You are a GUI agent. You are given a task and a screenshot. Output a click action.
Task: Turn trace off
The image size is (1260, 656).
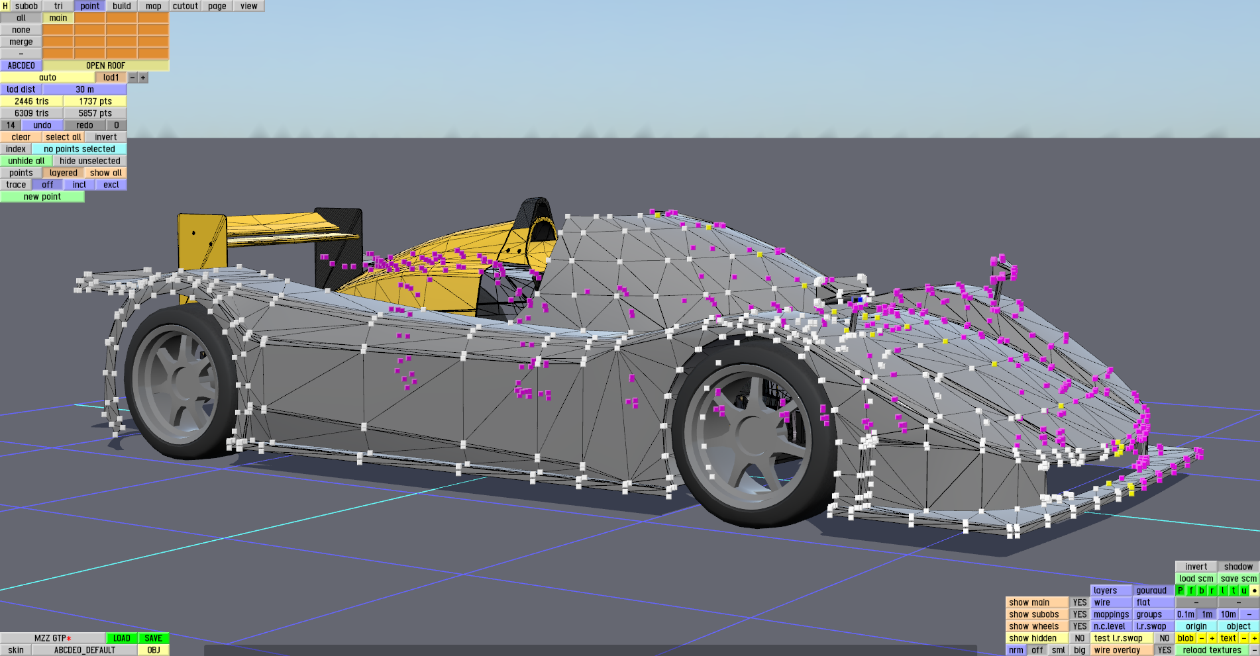tap(48, 185)
